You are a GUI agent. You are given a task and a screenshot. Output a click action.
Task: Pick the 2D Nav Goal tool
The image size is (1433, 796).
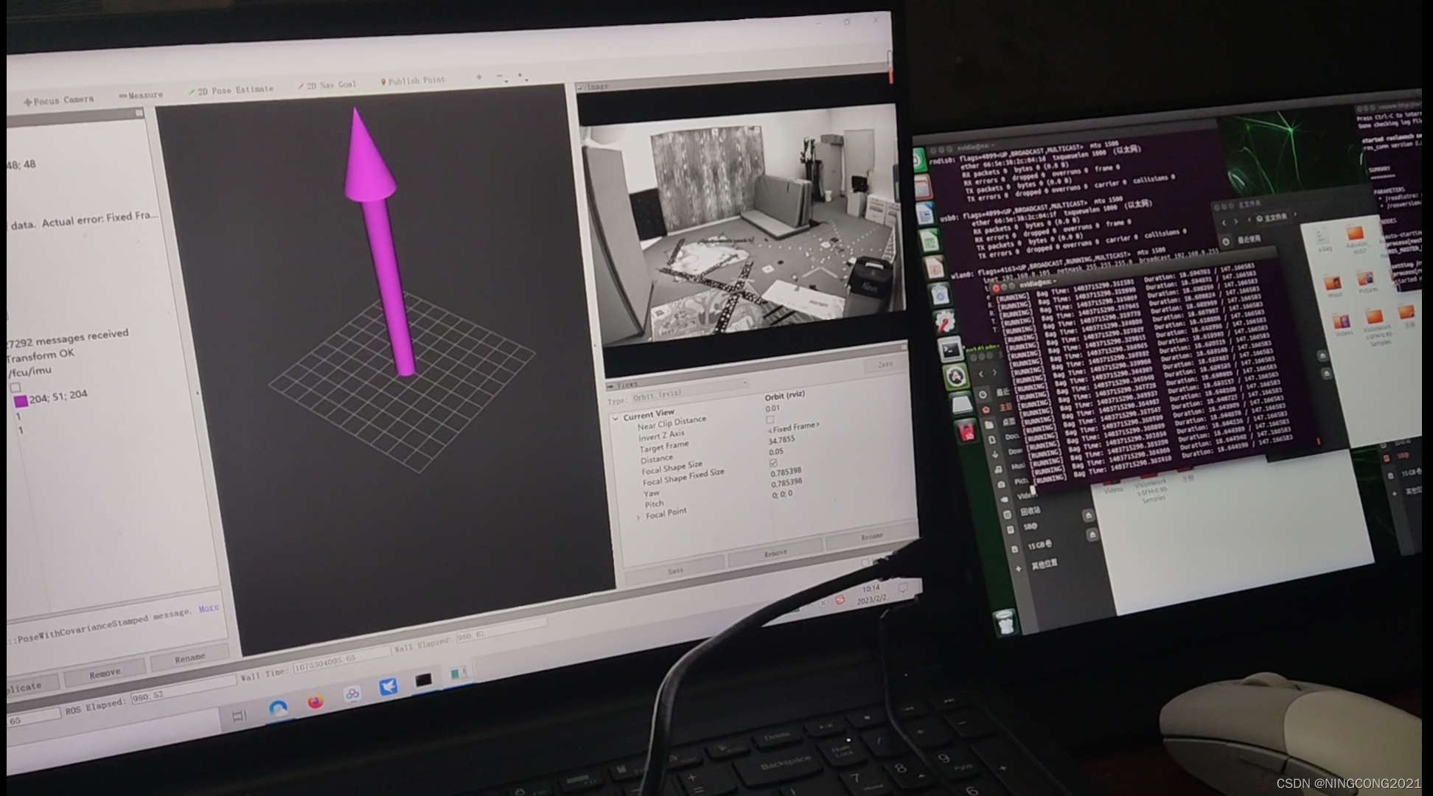pos(327,85)
